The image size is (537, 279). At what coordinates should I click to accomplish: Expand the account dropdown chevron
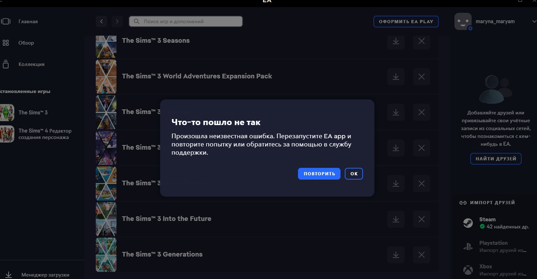[533, 21]
